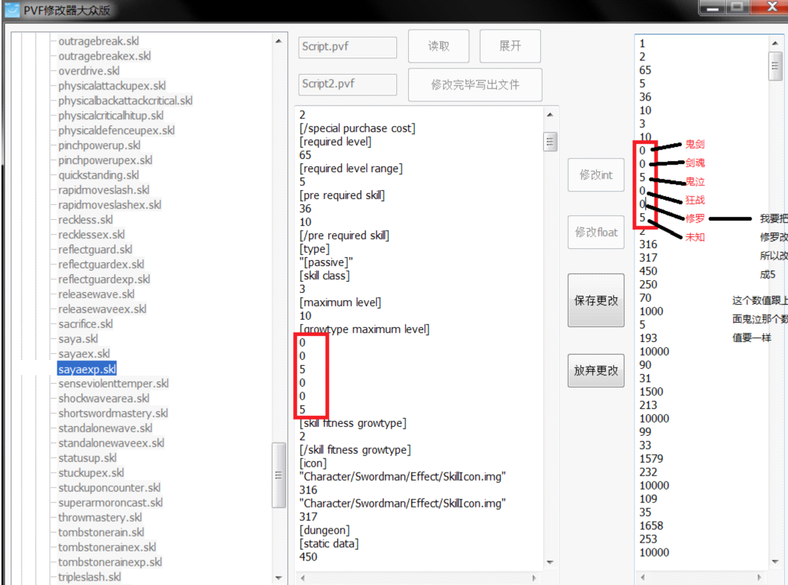Click the 展开 button
Viewport: 788px width, 585px height.
(510, 46)
